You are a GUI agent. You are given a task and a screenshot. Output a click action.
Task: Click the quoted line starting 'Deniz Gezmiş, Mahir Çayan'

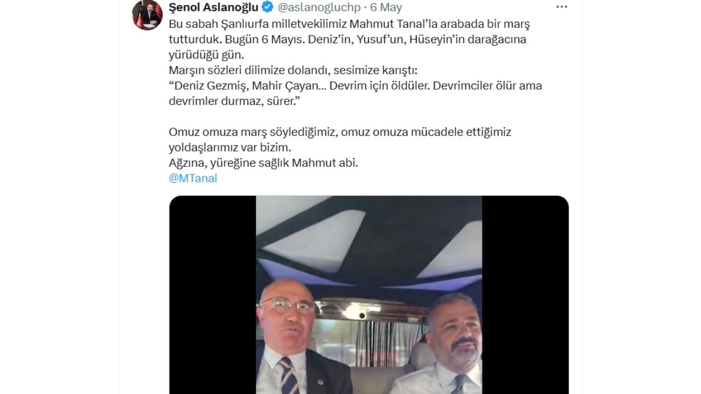point(355,86)
